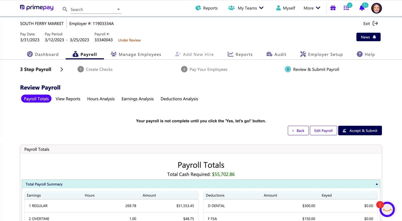Collapse the Total Payroll Summary section

coord(376,184)
